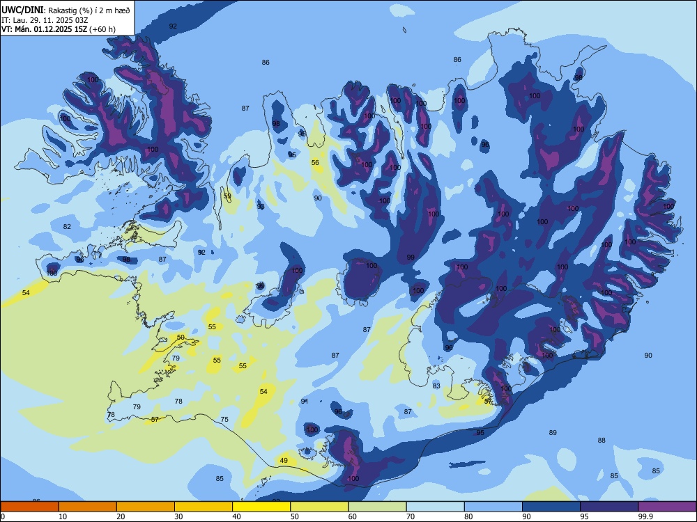697x522 pixels.
Task: Click the humidity value 99 on the map
Action: coord(411,257)
